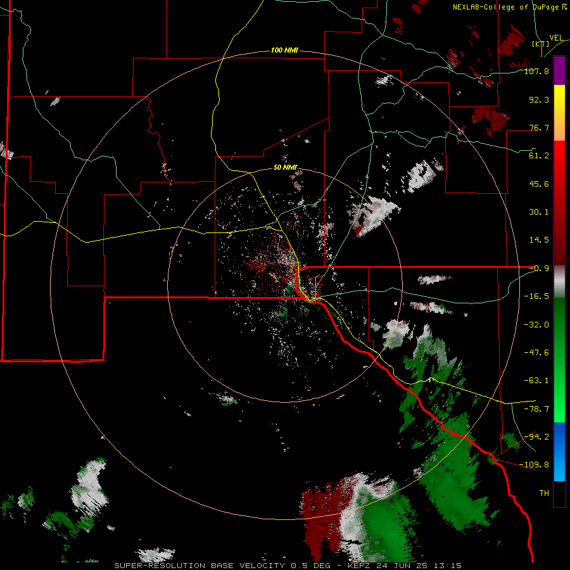The image size is (570, 570).
Task: Click the TH label on the legend
Action: [x=544, y=493]
